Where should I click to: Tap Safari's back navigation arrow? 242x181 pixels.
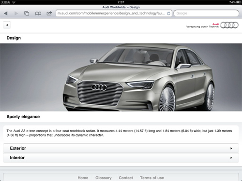point(6,14)
